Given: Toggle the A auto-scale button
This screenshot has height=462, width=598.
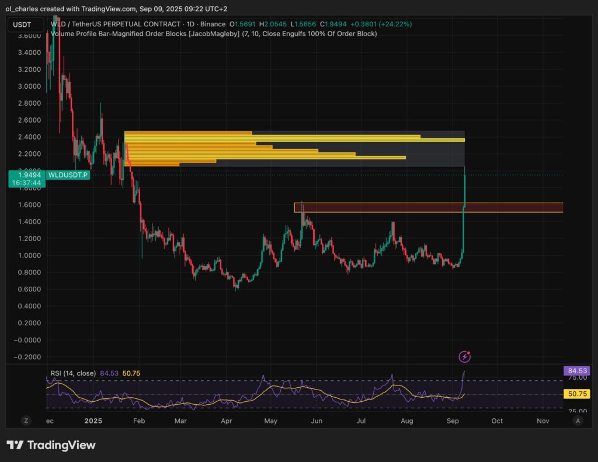Looking at the screenshot, I should click(578, 420).
